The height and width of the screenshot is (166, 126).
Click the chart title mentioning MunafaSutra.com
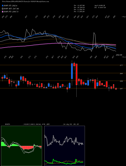[x=25, y=2]
